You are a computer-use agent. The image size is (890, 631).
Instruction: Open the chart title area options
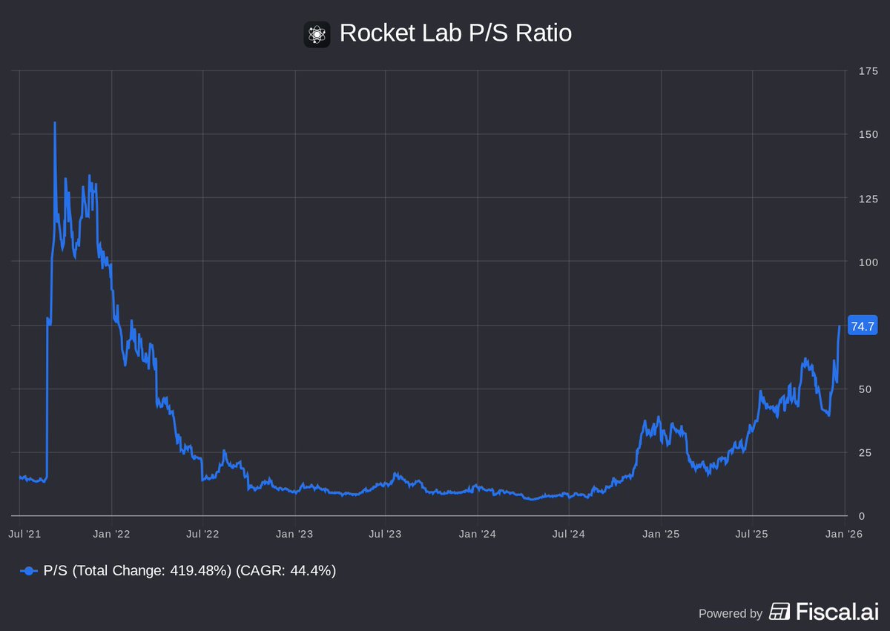pyautogui.click(x=455, y=33)
